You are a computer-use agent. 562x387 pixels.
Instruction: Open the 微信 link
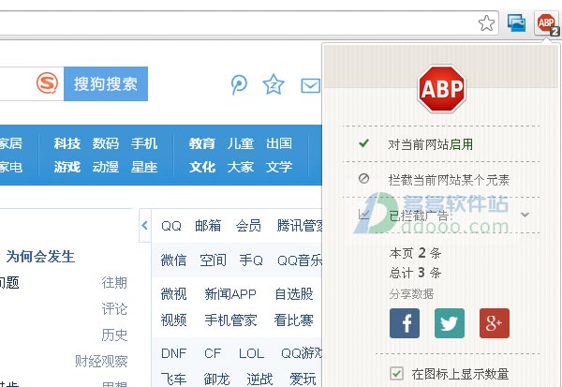pyautogui.click(x=173, y=260)
